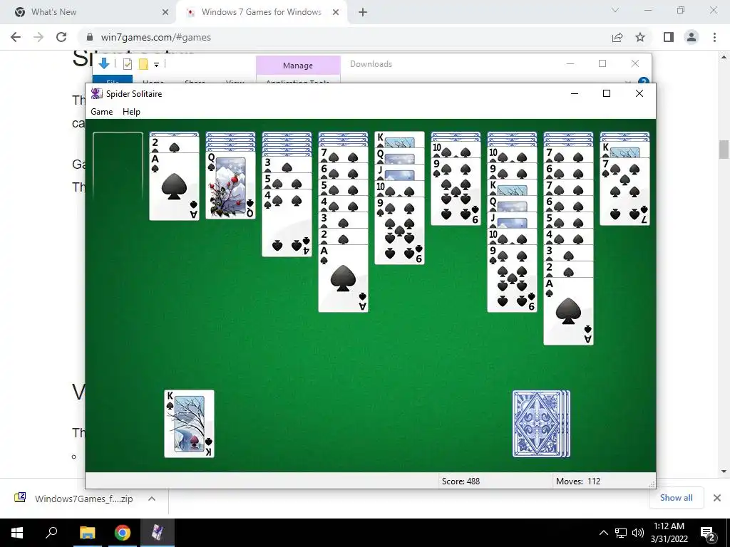Image resolution: width=730 pixels, height=547 pixels.
Task: Open network icon in system tray
Action: pos(621,533)
